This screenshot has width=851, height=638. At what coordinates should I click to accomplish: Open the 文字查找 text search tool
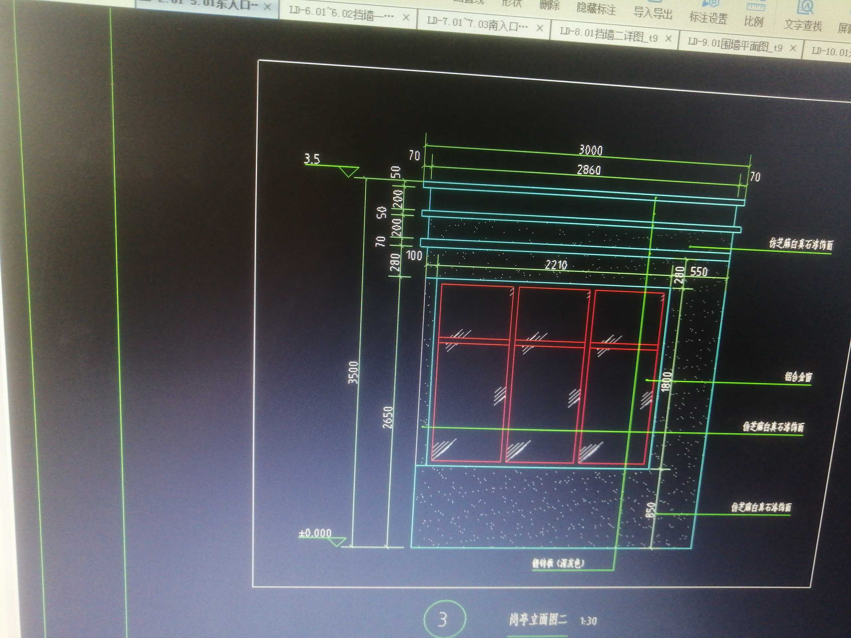[803, 25]
